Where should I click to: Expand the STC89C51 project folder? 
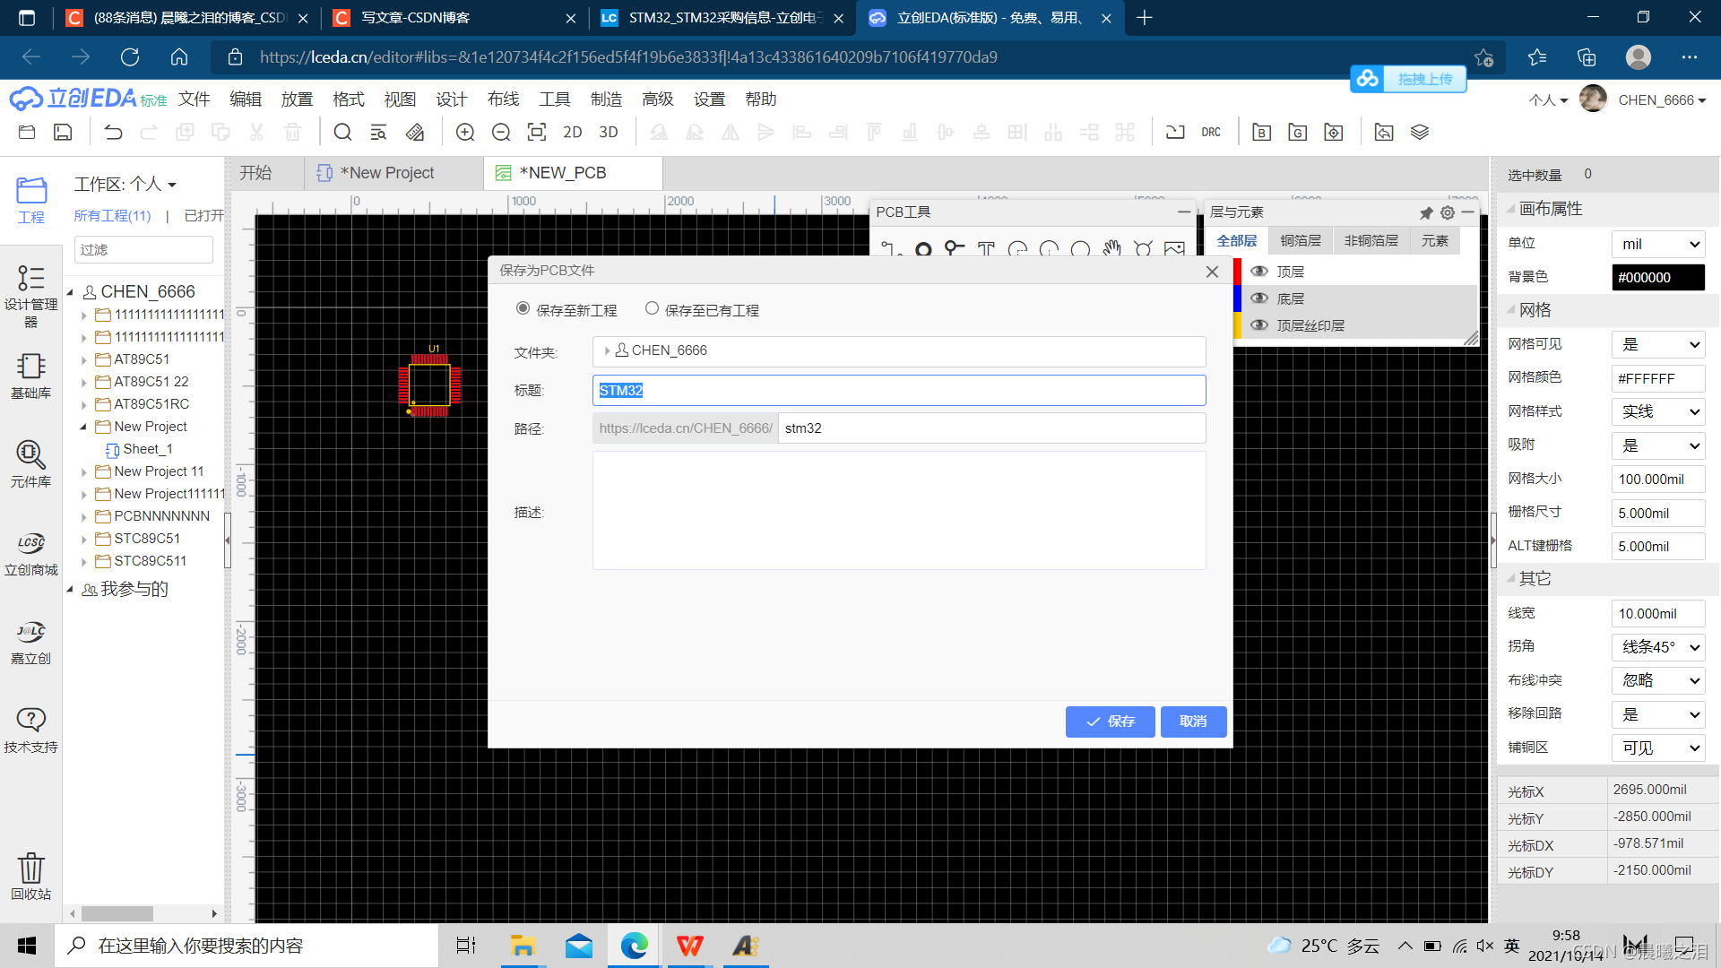(x=84, y=539)
